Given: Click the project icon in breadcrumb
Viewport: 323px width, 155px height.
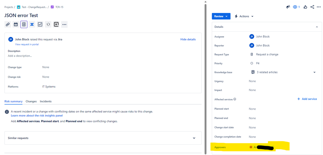Looking at the screenshot, I should point(18,7).
